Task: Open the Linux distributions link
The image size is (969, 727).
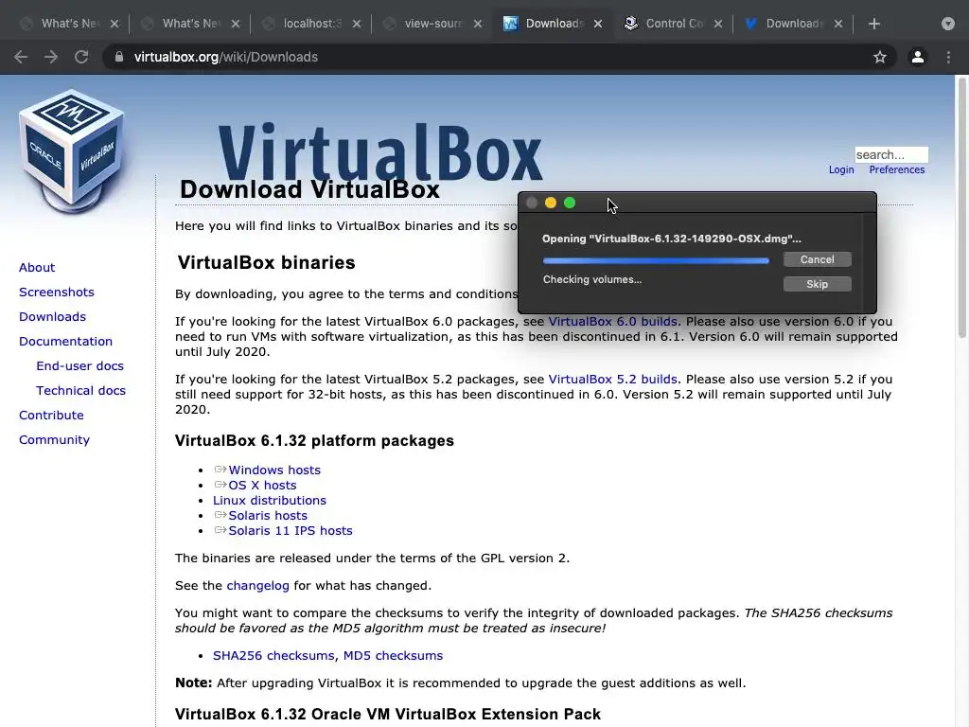Action: point(270,500)
